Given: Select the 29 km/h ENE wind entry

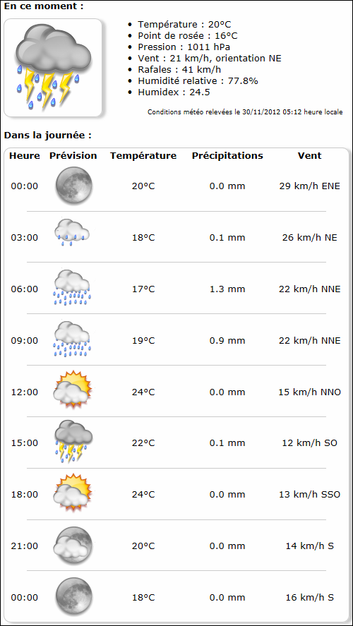Looking at the screenshot, I should pyautogui.click(x=309, y=186).
